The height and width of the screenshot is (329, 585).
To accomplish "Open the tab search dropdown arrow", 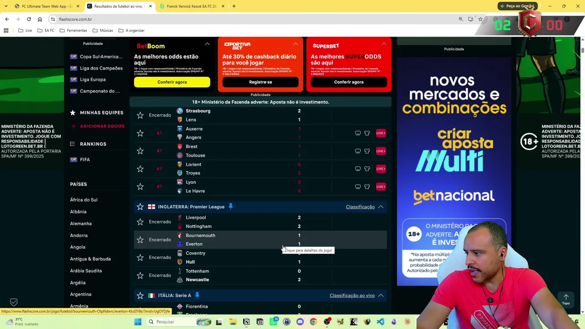I will point(6,6).
